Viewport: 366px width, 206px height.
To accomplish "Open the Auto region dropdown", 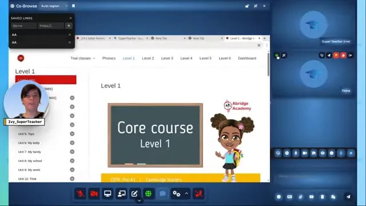I will (x=53, y=6).
